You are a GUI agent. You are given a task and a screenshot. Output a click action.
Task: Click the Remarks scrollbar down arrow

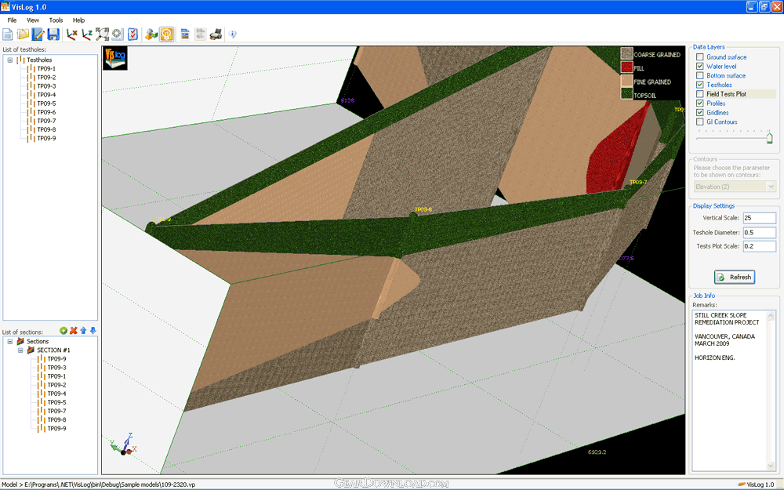click(x=771, y=466)
